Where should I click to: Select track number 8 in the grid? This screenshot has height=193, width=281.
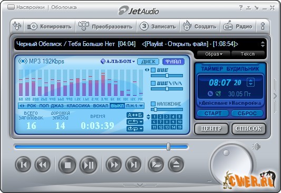point(167,122)
